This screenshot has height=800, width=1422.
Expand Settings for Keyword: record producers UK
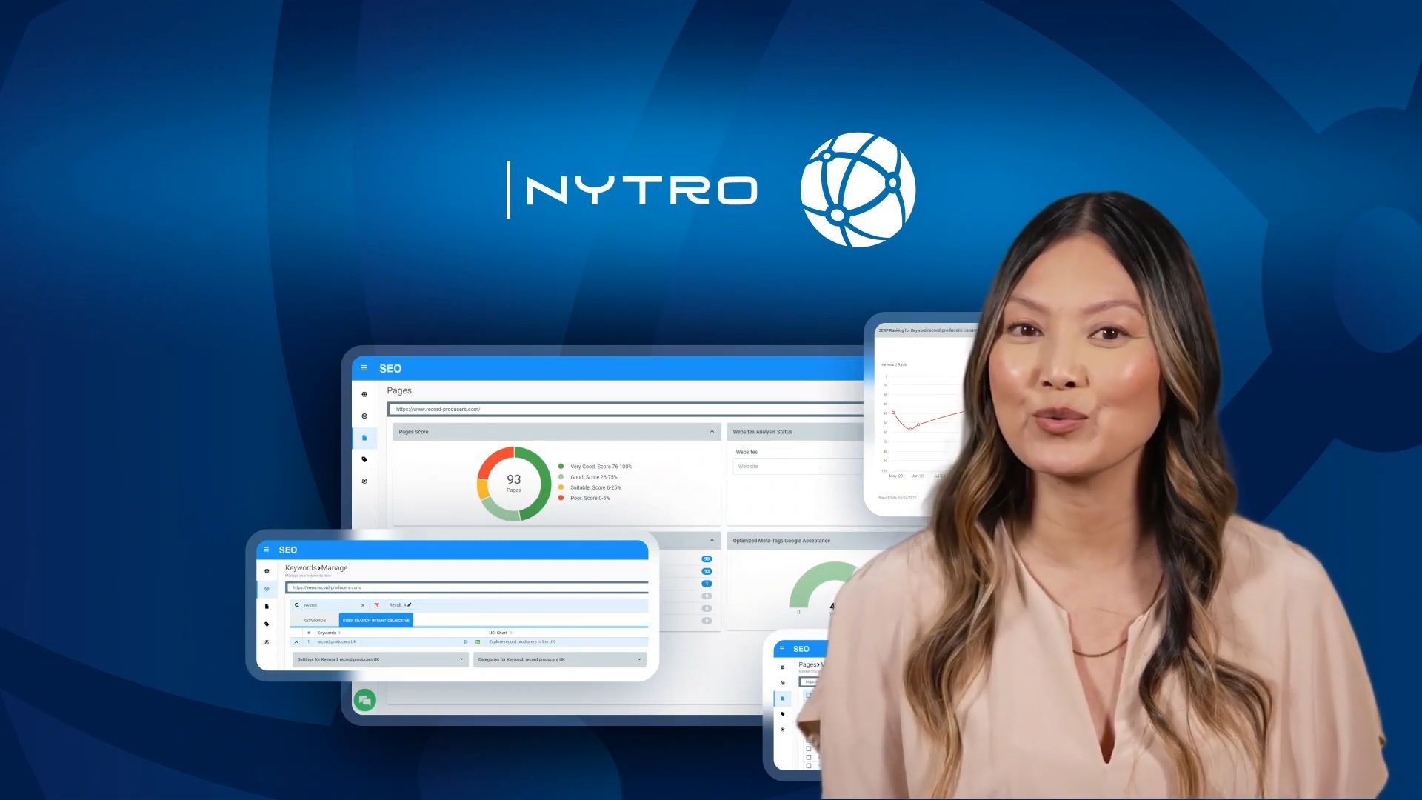click(381, 659)
